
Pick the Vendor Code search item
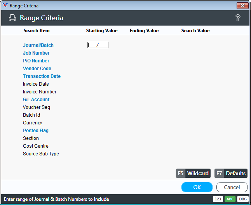point(37,69)
